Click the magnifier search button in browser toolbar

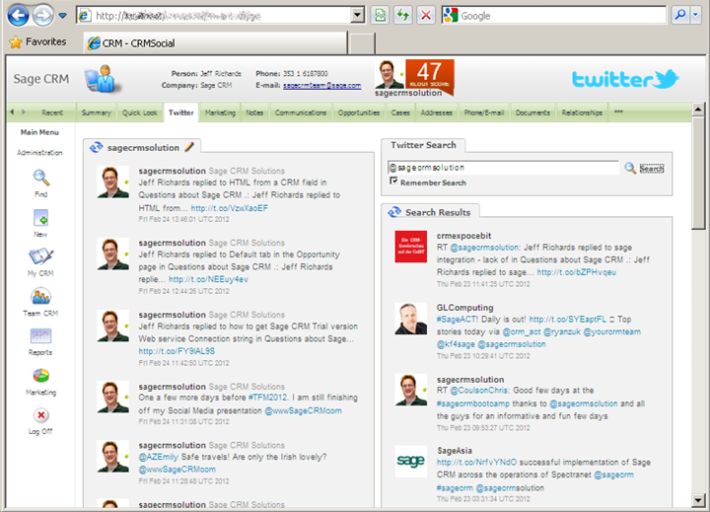pos(680,16)
